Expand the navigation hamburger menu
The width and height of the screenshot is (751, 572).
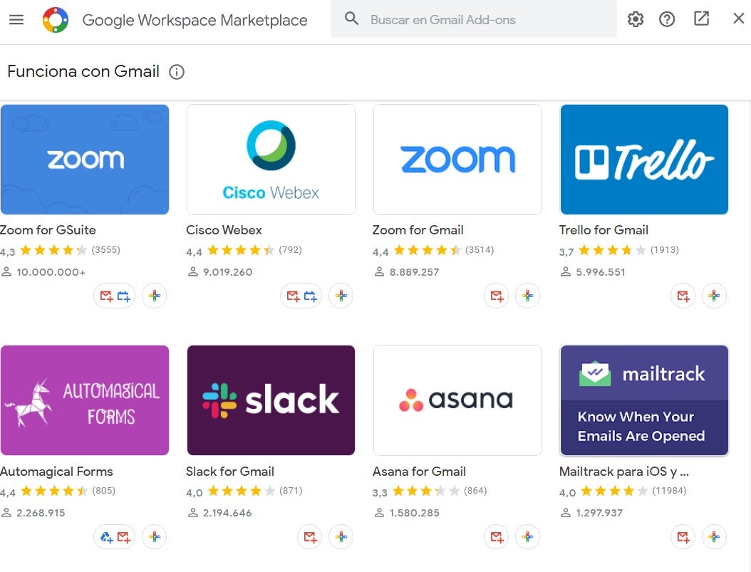[x=16, y=19]
